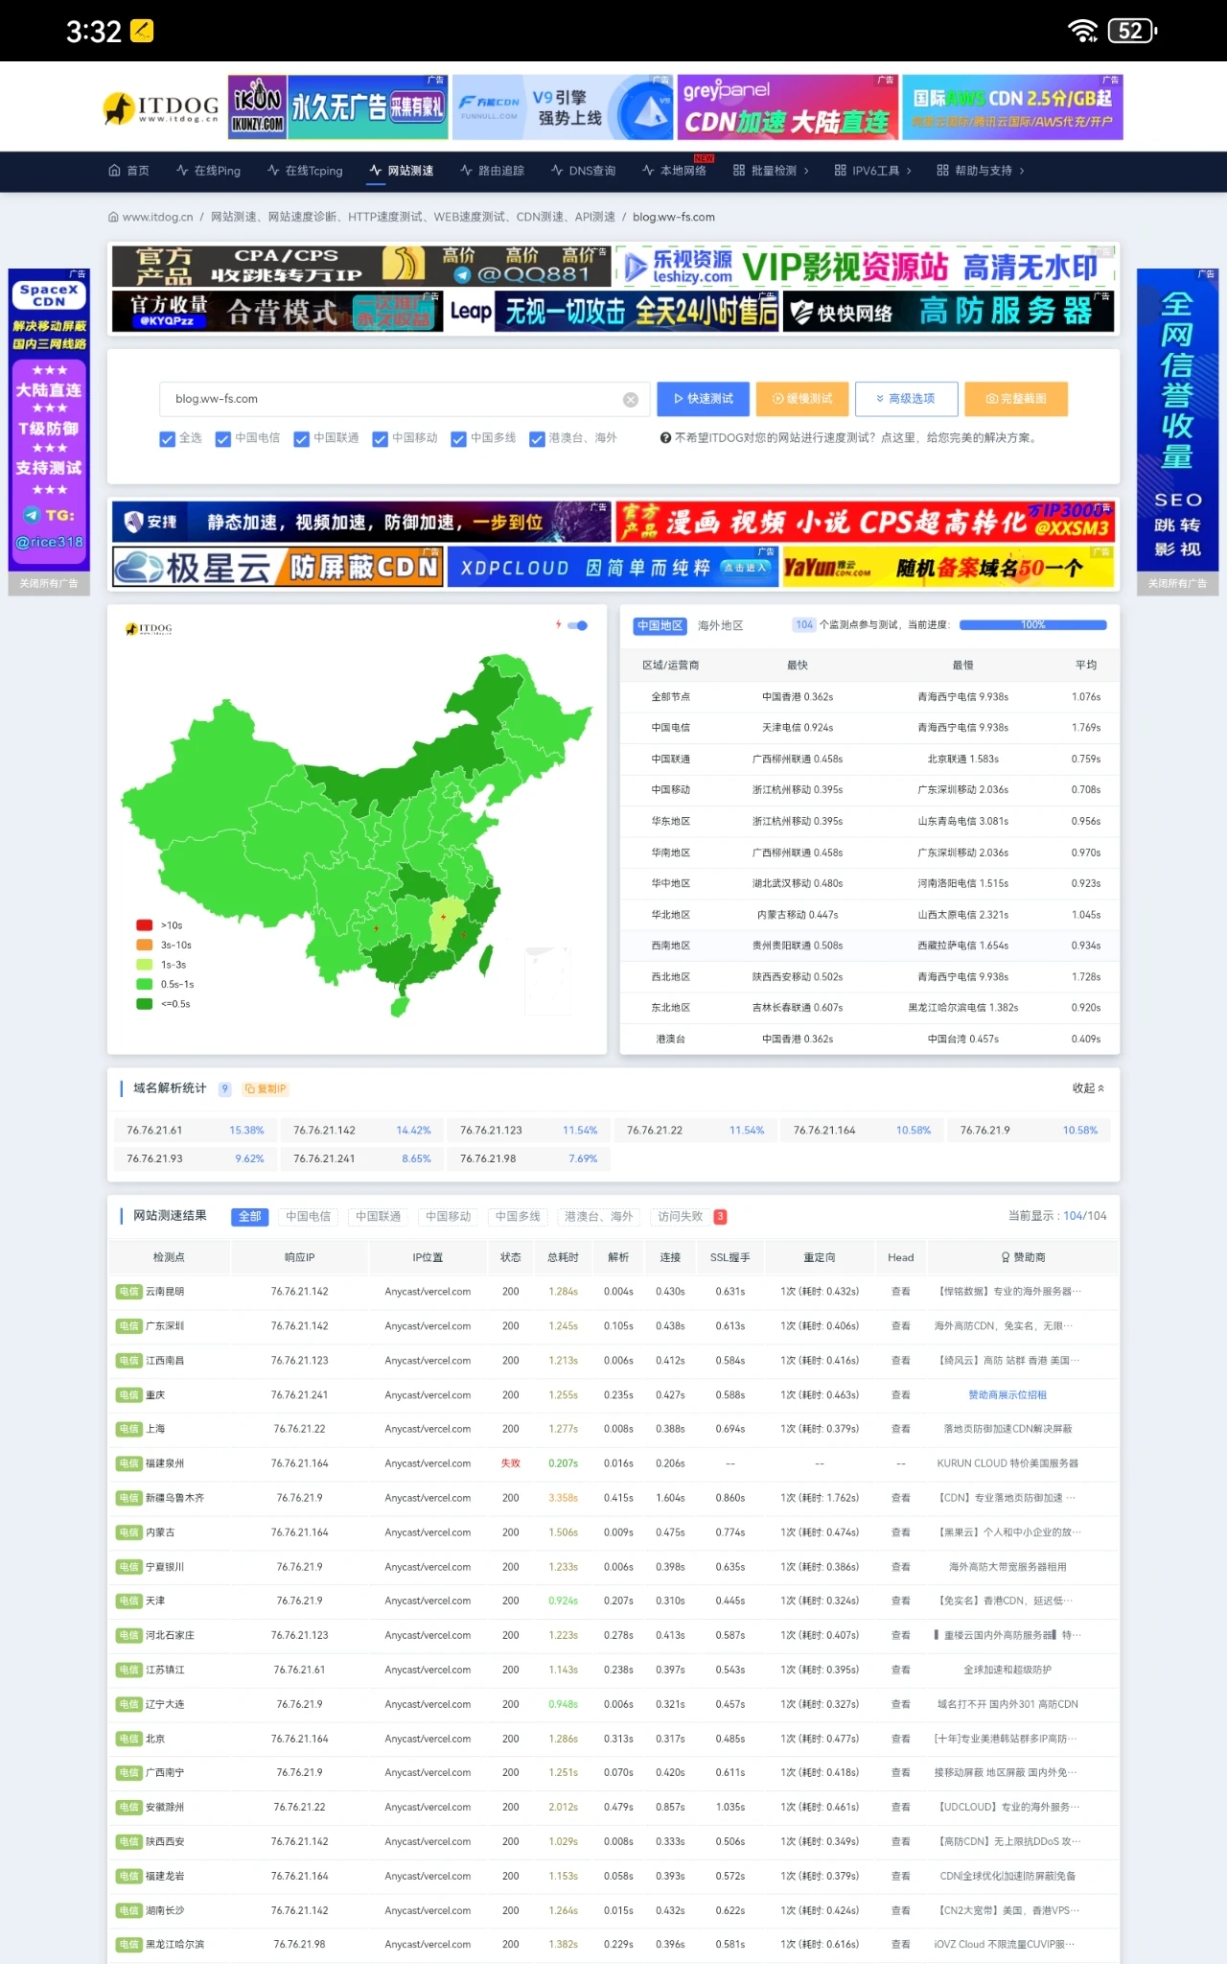Image resolution: width=1227 pixels, height=1964 pixels.
Task: Toggle the map animation switch
Action: coord(577,626)
